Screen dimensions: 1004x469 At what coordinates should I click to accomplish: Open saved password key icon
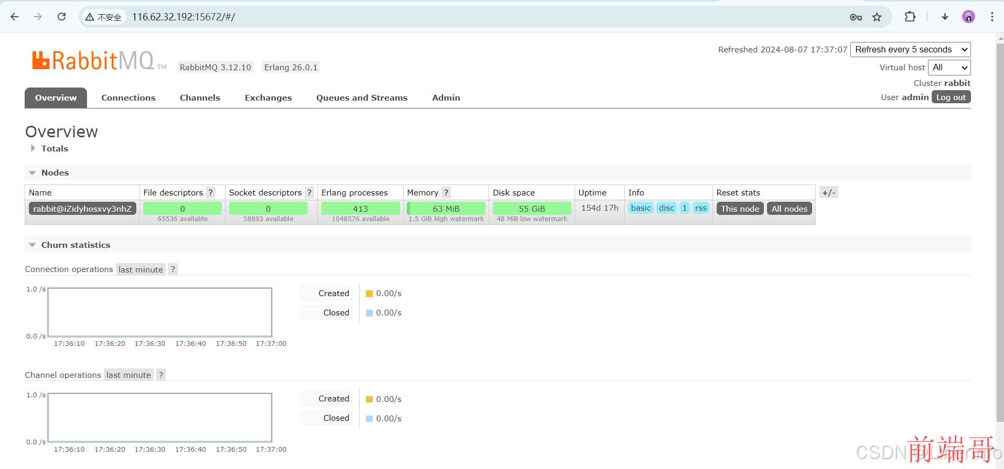point(856,17)
